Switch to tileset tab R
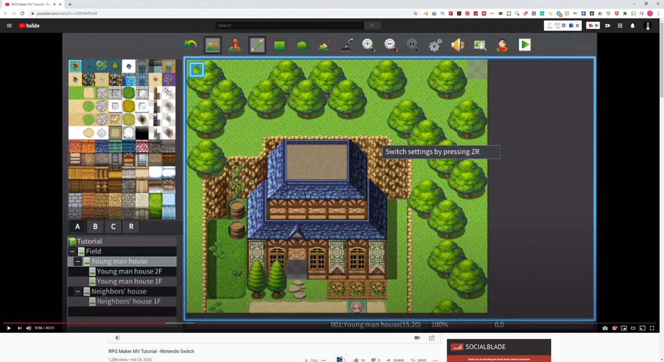The height and width of the screenshot is (362, 664). tap(131, 227)
